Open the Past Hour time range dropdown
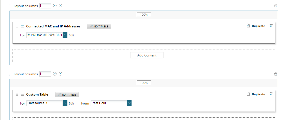The image size is (298, 120). 129,103
